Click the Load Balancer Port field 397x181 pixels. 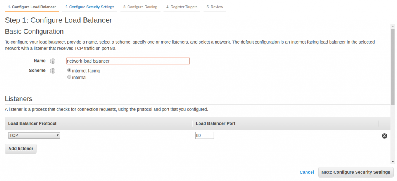[x=205, y=135]
